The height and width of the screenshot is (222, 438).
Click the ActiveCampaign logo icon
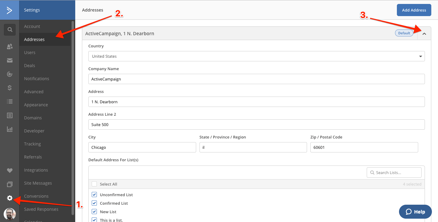click(9, 10)
